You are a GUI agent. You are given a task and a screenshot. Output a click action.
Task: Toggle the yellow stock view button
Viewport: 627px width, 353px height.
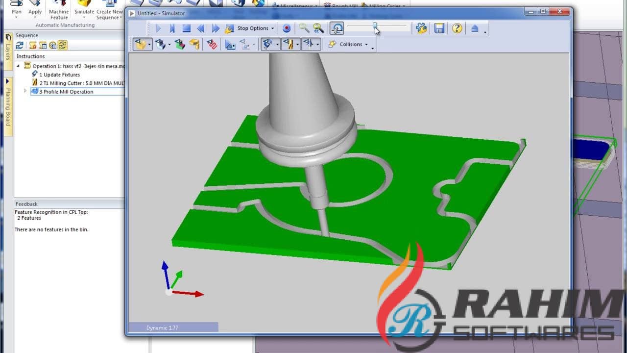pos(140,45)
